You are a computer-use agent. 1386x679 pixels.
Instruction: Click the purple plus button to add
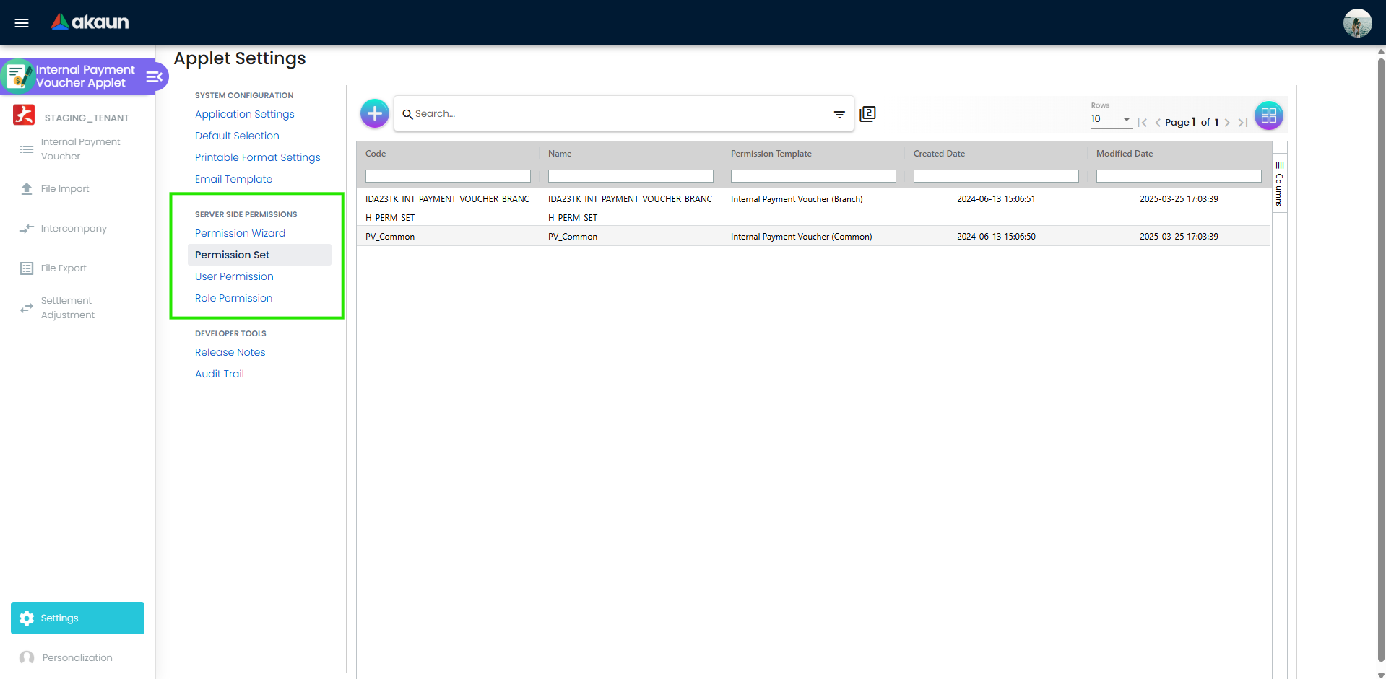point(374,113)
